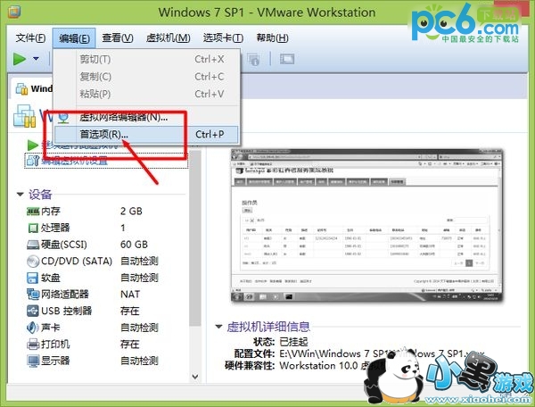The width and height of the screenshot is (535, 407).
Task: Click the floppy icon next to 软盘
Action: (33, 278)
